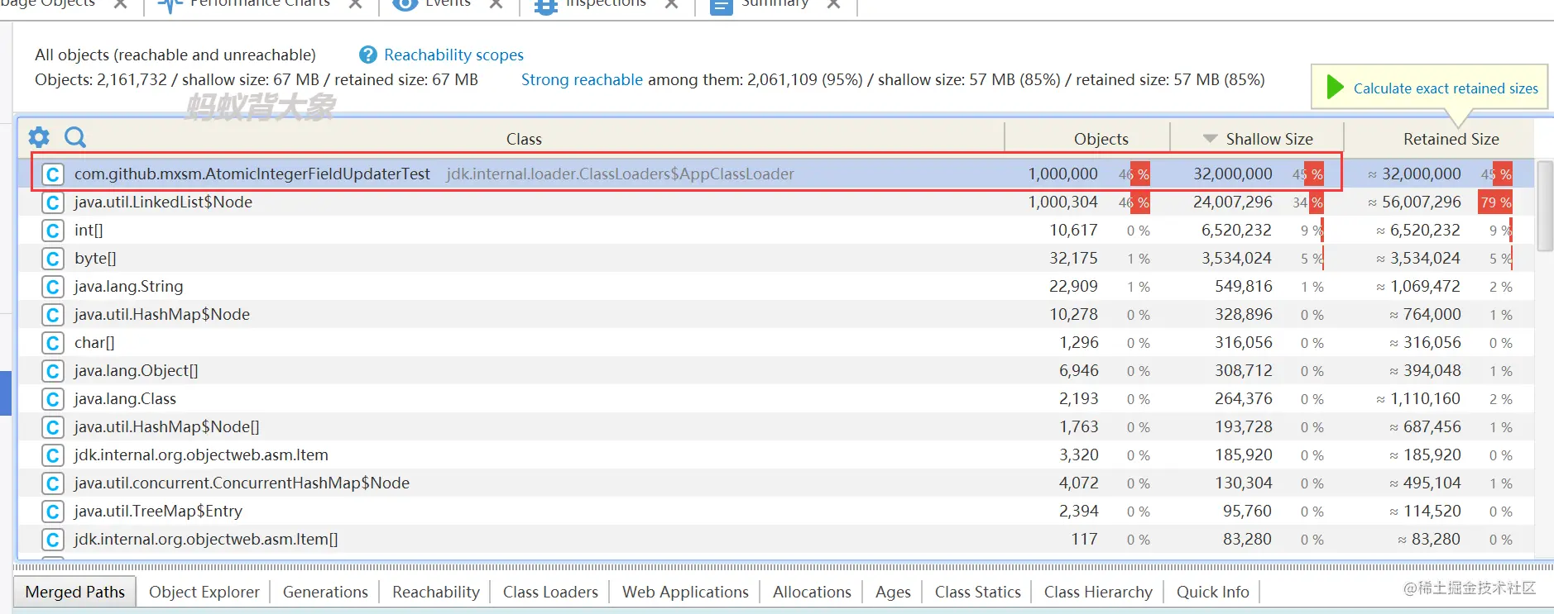Image resolution: width=1554 pixels, height=614 pixels.
Task: Select the com.github.mxsm.AtomicIntegerFieldUpdaterTest class name
Action: point(252,174)
